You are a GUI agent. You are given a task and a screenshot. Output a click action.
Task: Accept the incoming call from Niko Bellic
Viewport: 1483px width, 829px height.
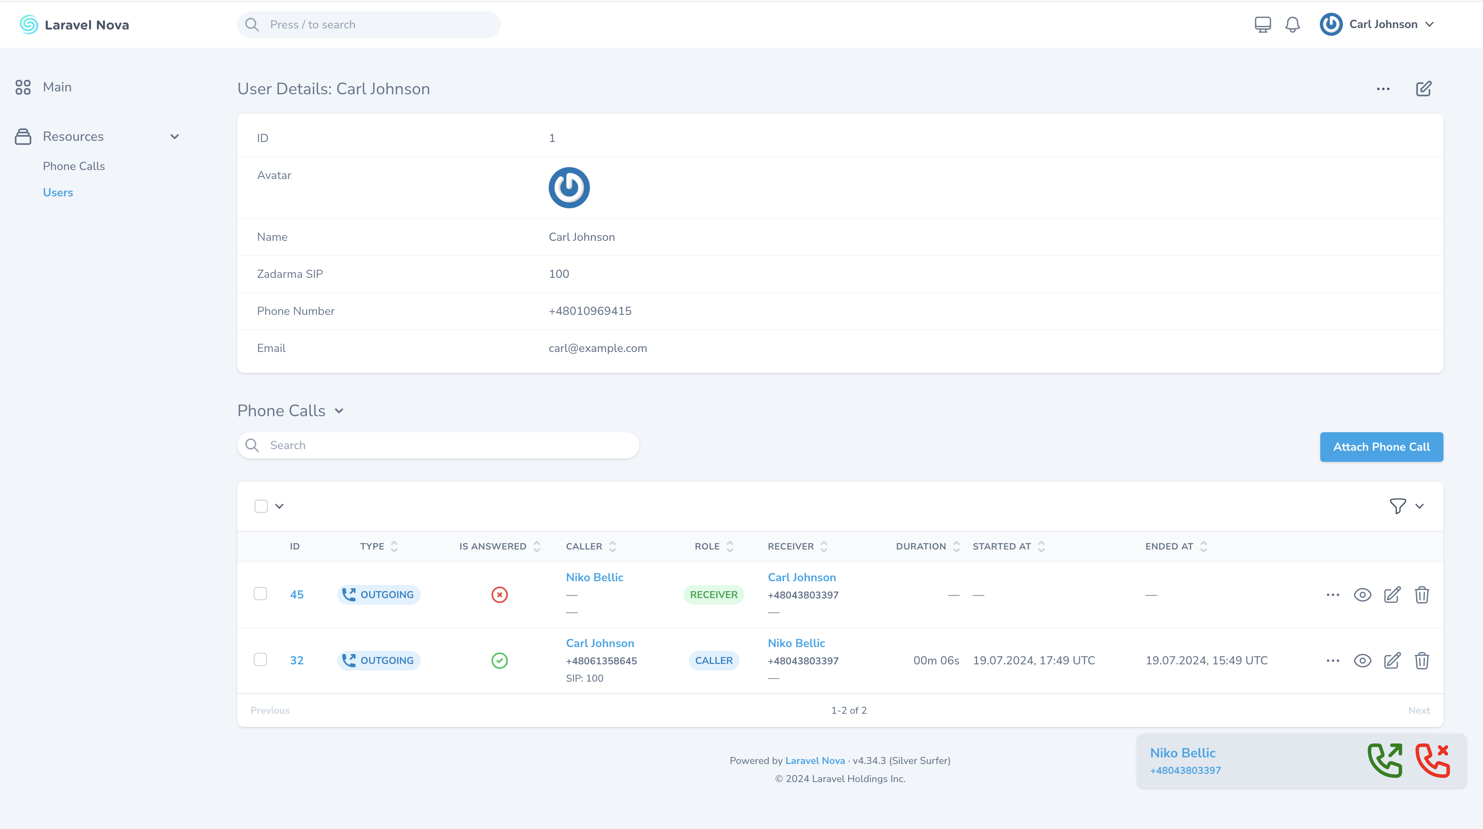click(x=1385, y=761)
